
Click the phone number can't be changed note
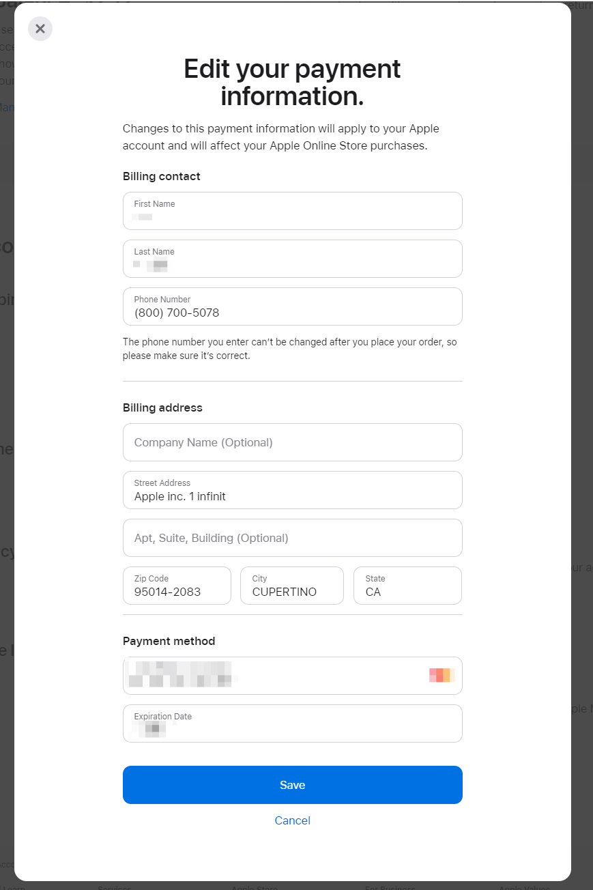click(x=289, y=348)
